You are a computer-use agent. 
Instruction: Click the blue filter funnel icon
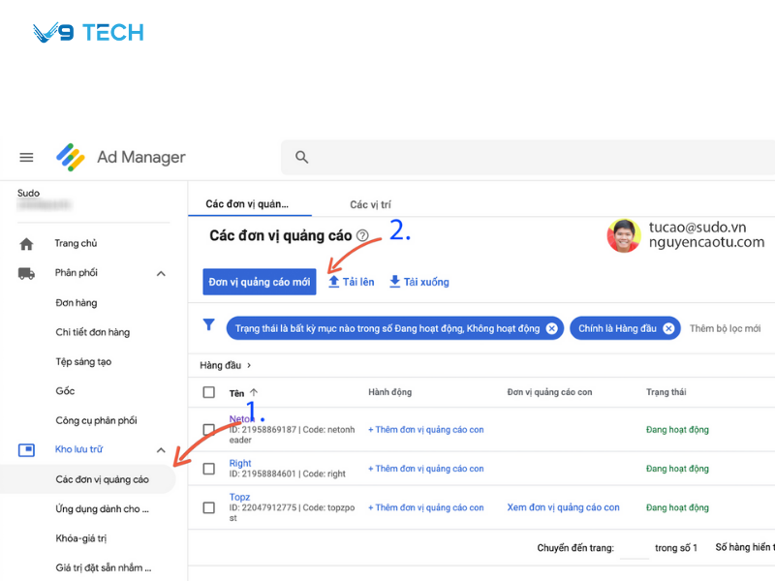(x=209, y=327)
